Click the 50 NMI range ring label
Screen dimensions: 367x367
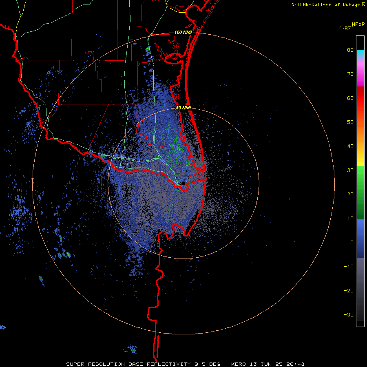(184, 108)
